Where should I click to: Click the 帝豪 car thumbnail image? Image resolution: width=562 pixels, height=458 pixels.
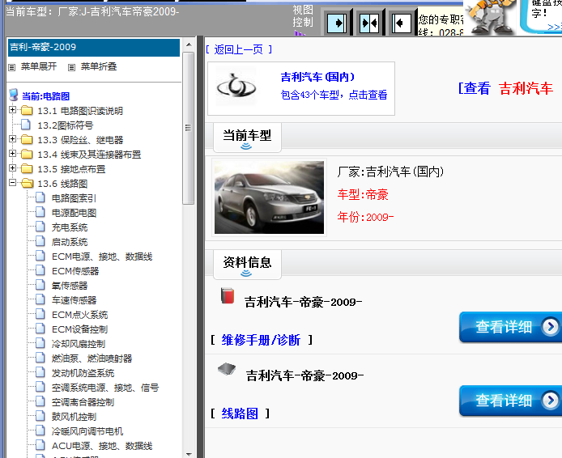(x=269, y=197)
